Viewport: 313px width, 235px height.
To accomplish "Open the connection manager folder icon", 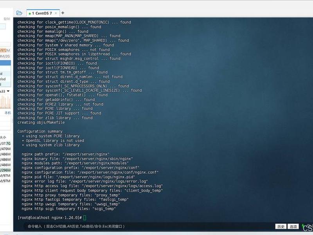I will click(x=19, y=13).
